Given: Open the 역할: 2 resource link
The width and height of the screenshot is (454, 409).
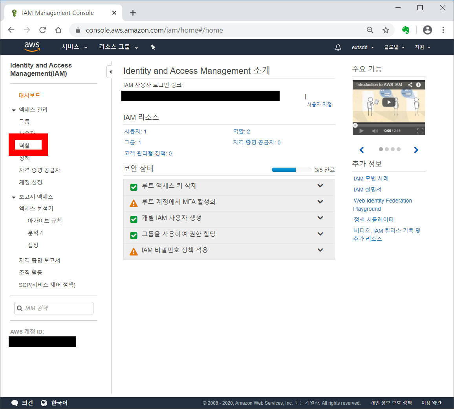Looking at the screenshot, I should point(242,131).
